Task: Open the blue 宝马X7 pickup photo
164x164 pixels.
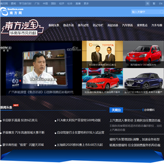Action: pos(143,82)
